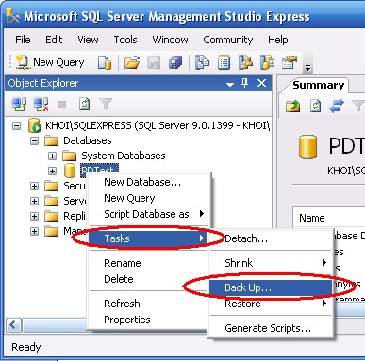The width and height of the screenshot is (365, 361).
Task: Choose New Query in context menu
Action: (x=148, y=198)
